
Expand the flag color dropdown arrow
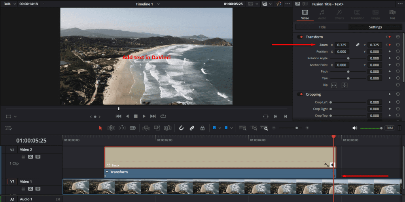point(220,128)
